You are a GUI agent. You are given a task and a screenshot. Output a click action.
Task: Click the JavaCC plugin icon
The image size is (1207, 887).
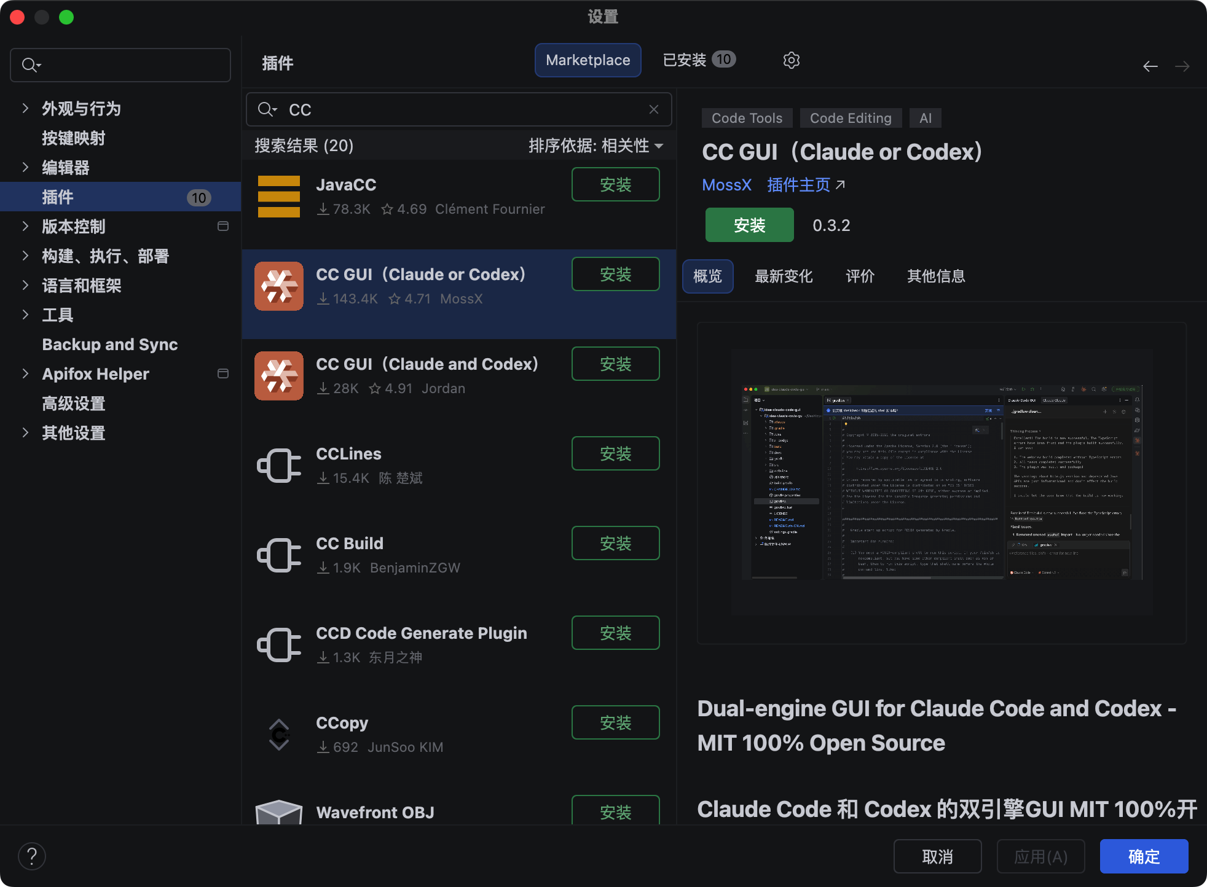coord(278,197)
